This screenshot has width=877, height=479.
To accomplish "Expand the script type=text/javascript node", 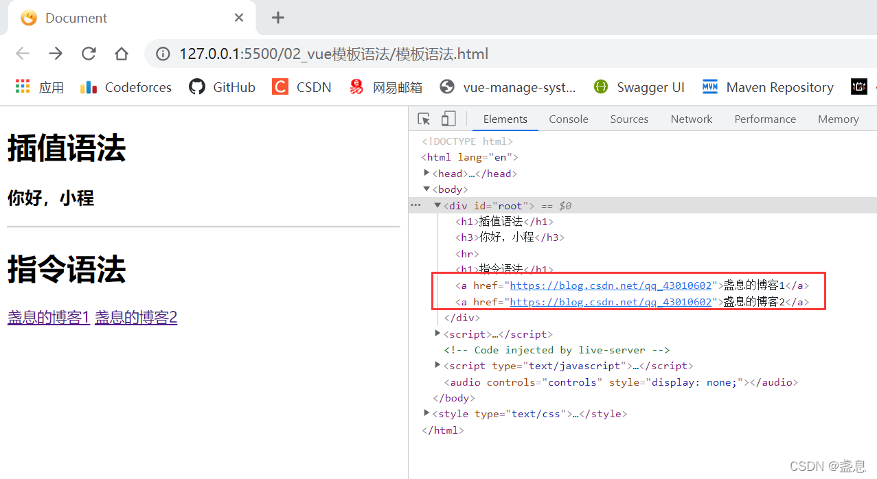I will tap(437, 366).
